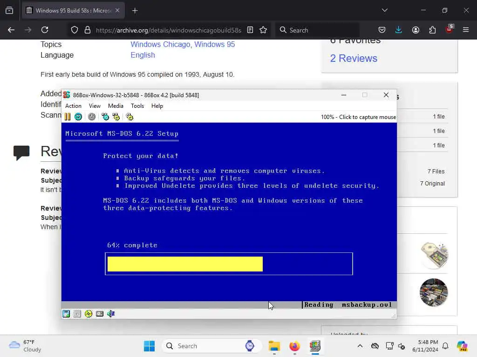The height and width of the screenshot is (357, 477).
Task: Send Ctrl+Alt+Del via the 86Box toolbar icon
Action: pyautogui.click(x=105, y=117)
